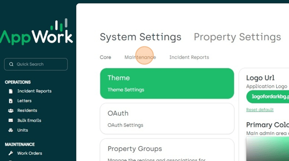The image size is (289, 161).
Task: Click the Units icon in sidebar
Action: tap(11, 130)
